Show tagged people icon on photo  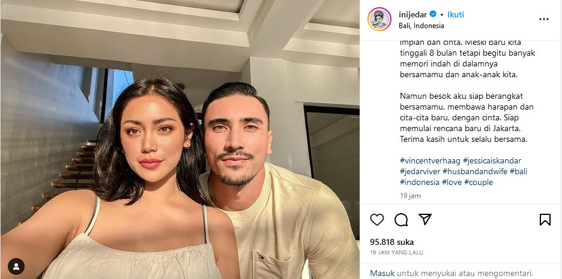point(16,266)
